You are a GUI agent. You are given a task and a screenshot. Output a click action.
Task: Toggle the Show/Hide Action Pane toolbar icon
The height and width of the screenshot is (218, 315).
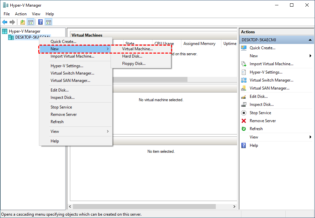[48, 22]
